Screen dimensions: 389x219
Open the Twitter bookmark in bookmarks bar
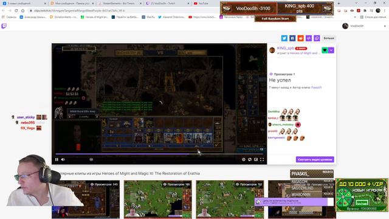171,17
